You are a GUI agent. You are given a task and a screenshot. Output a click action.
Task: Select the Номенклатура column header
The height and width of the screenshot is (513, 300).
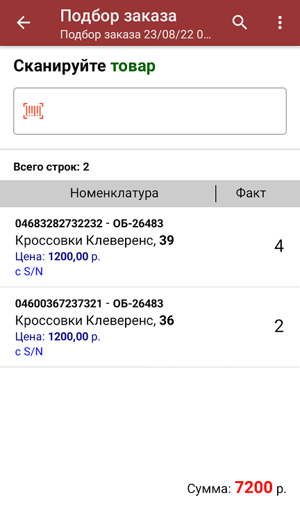tap(114, 193)
